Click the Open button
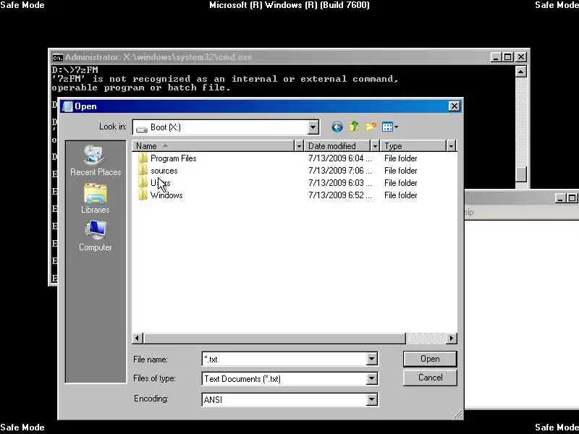 point(430,359)
